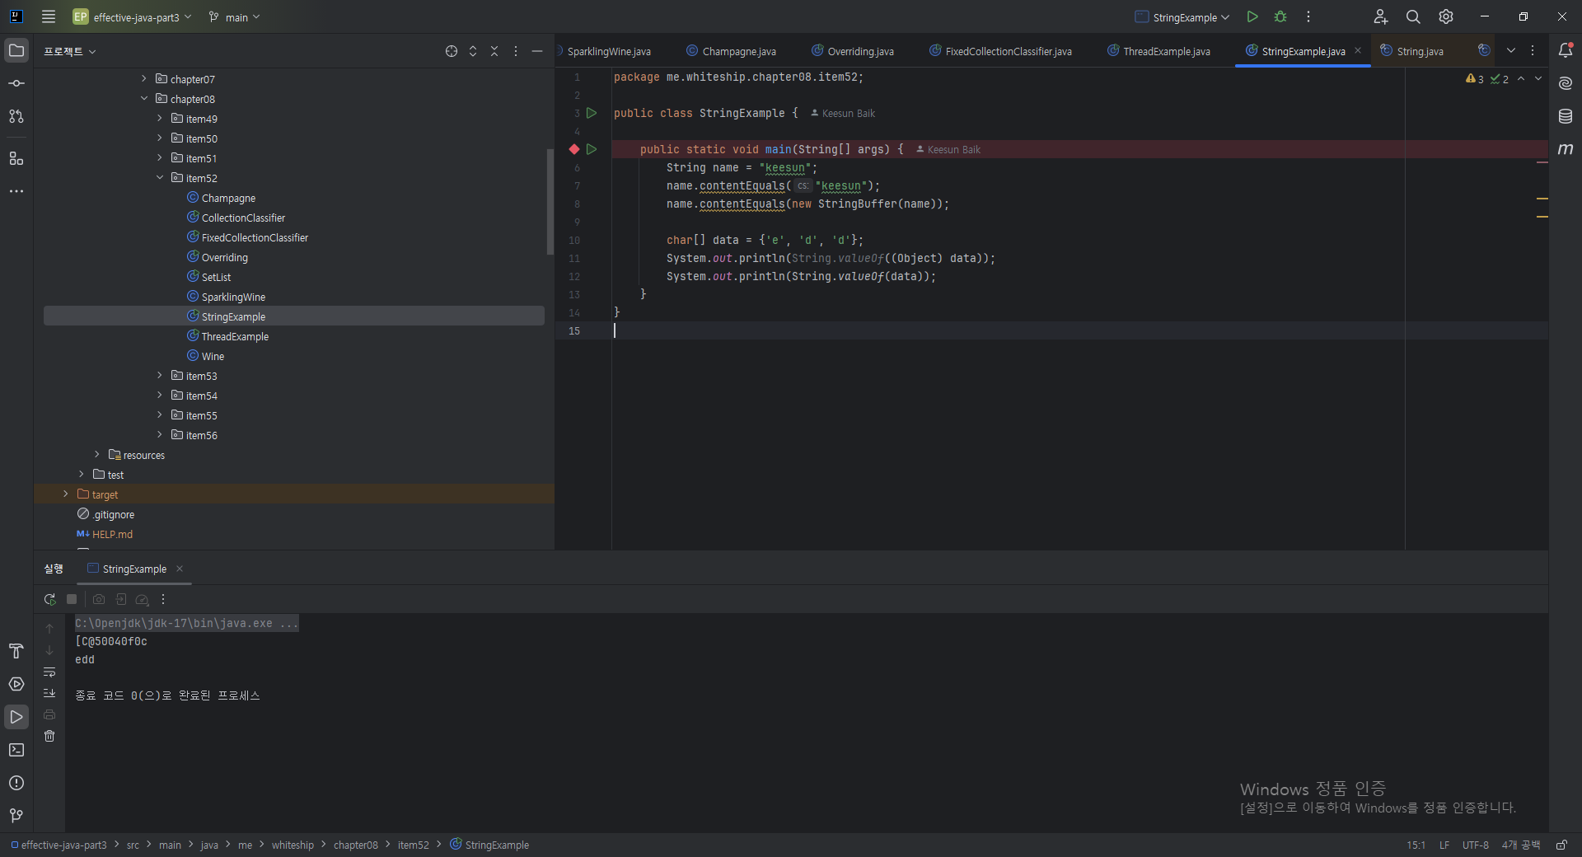Open the Database tool window

[x=1566, y=116]
